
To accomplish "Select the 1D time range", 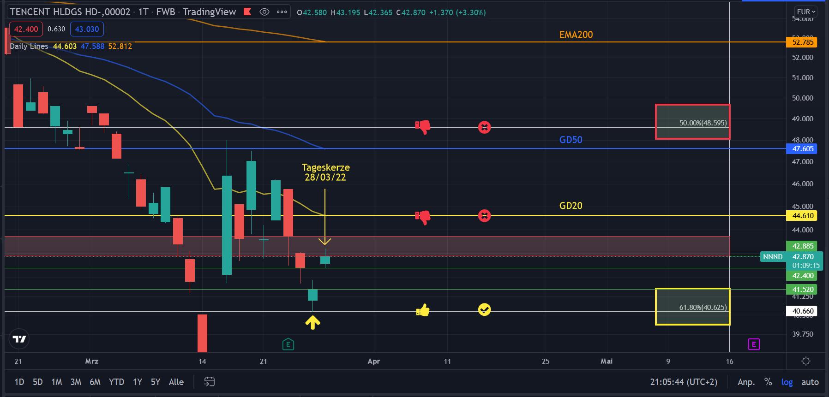I will pyautogui.click(x=19, y=382).
